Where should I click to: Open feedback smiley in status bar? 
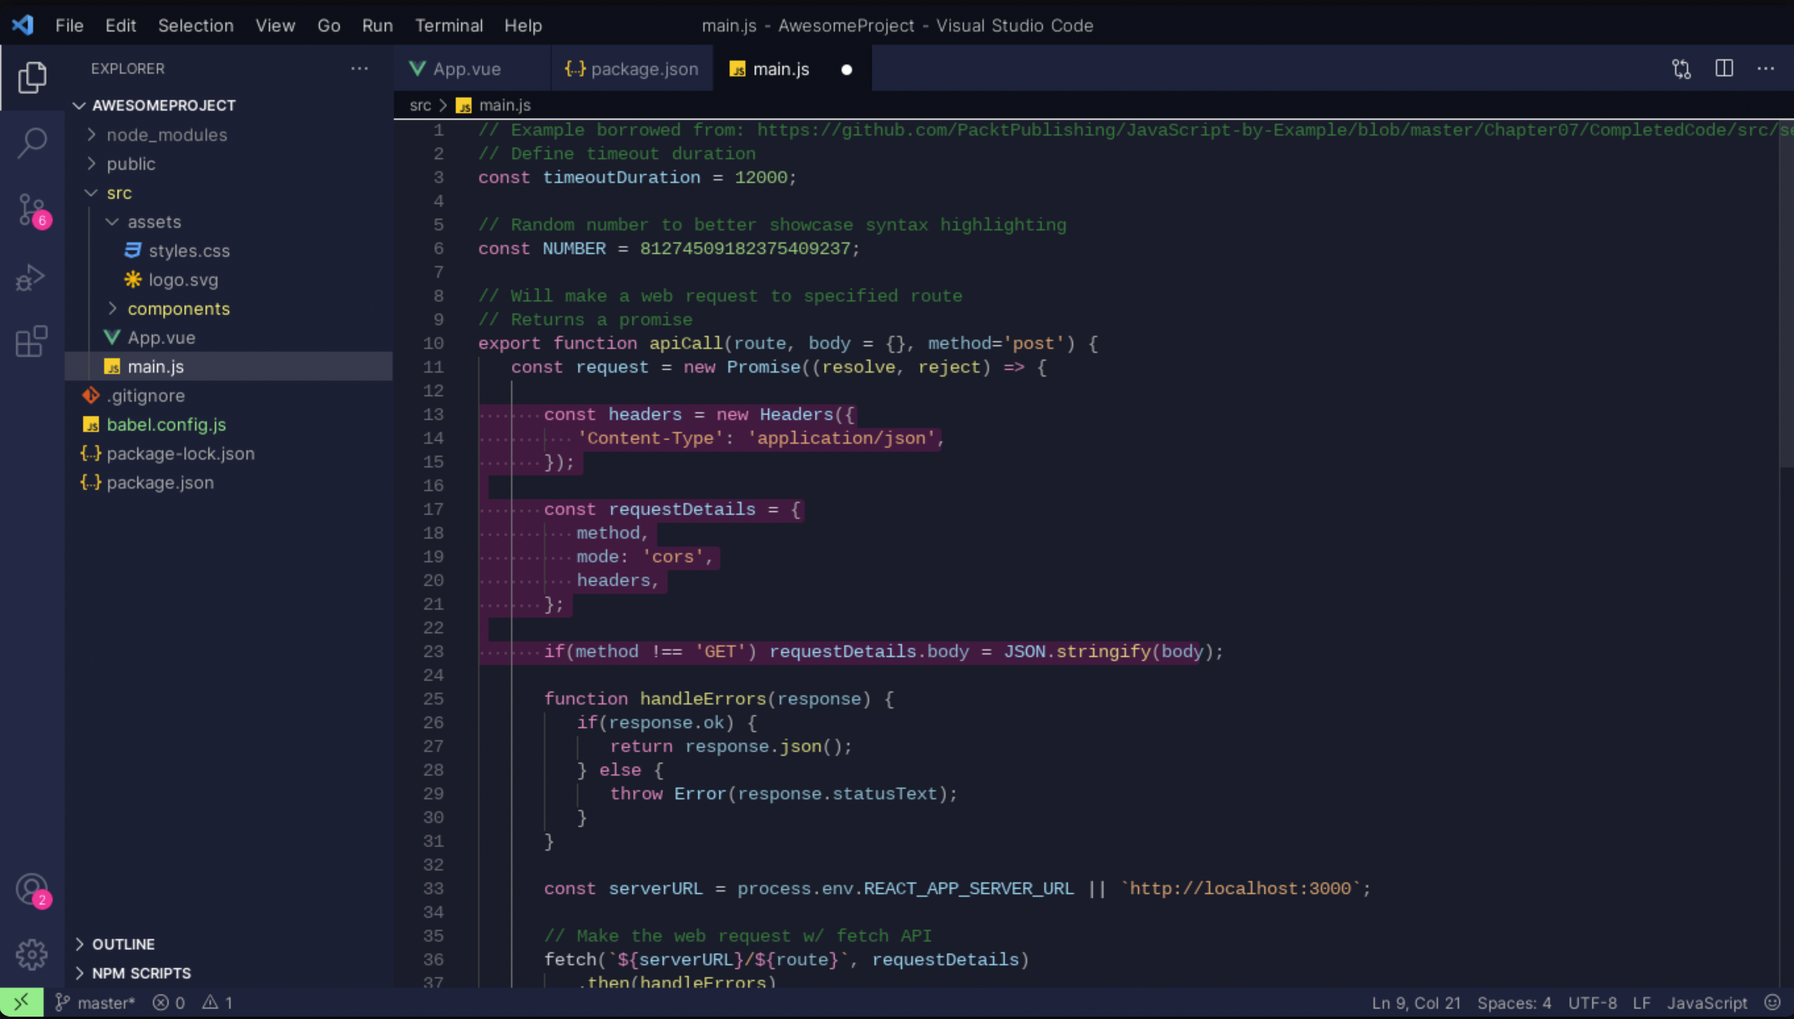[x=1772, y=1002]
